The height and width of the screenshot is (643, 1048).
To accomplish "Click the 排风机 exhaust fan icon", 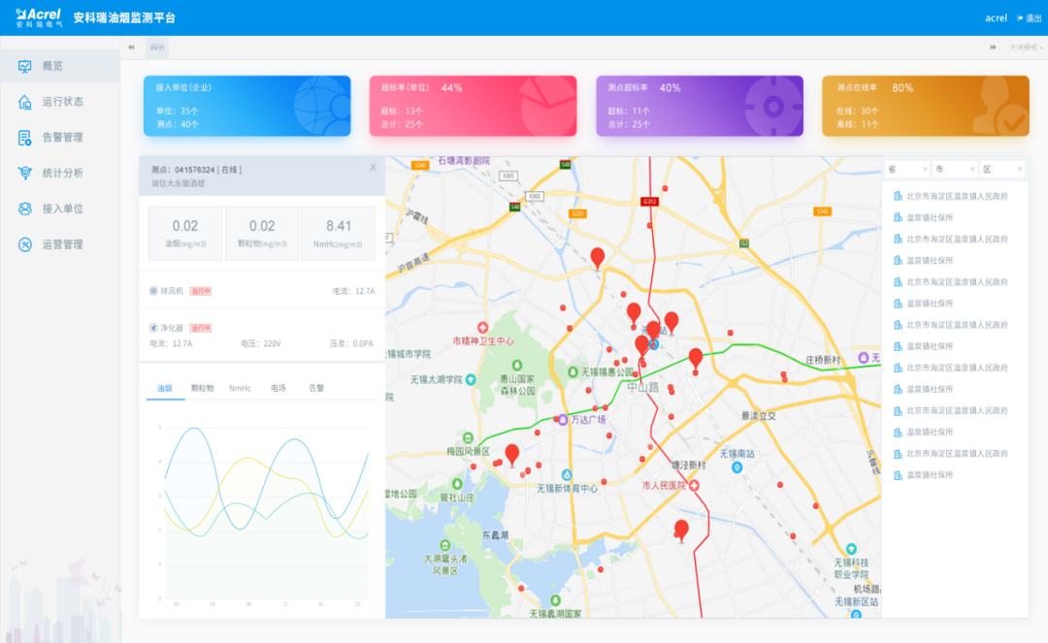I will pos(153,291).
